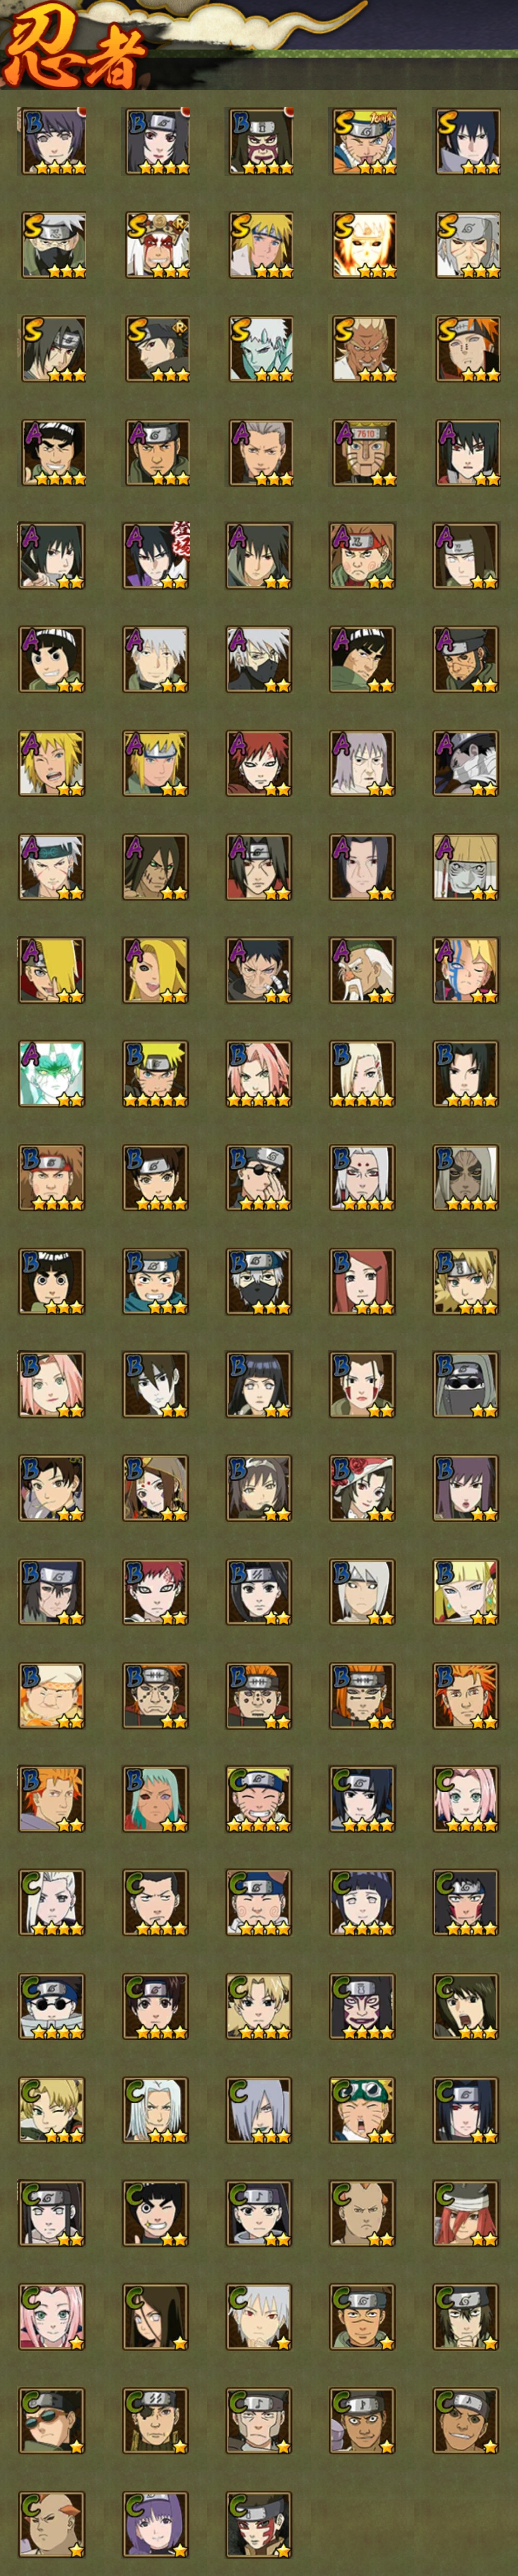Select the A-rank red-haired Gaara portrait
The width and height of the screenshot is (518, 2576).
coord(259,763)
